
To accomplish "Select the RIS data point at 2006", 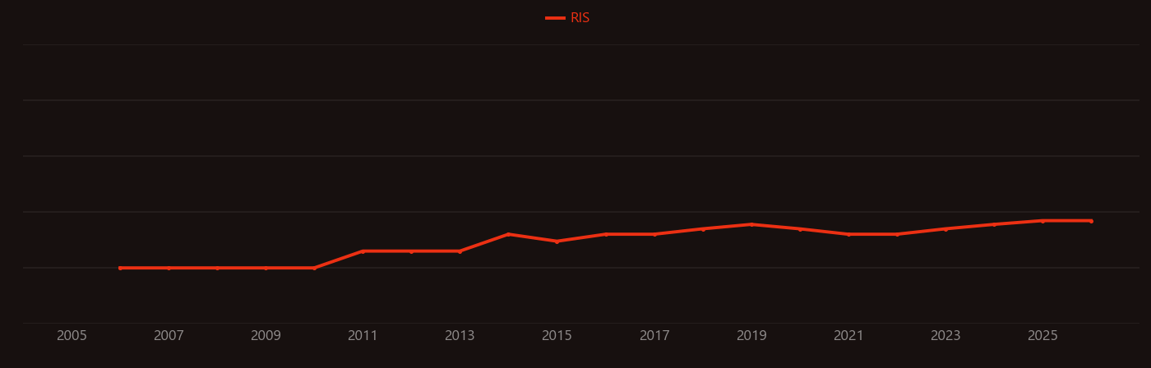I will [120, 268].
